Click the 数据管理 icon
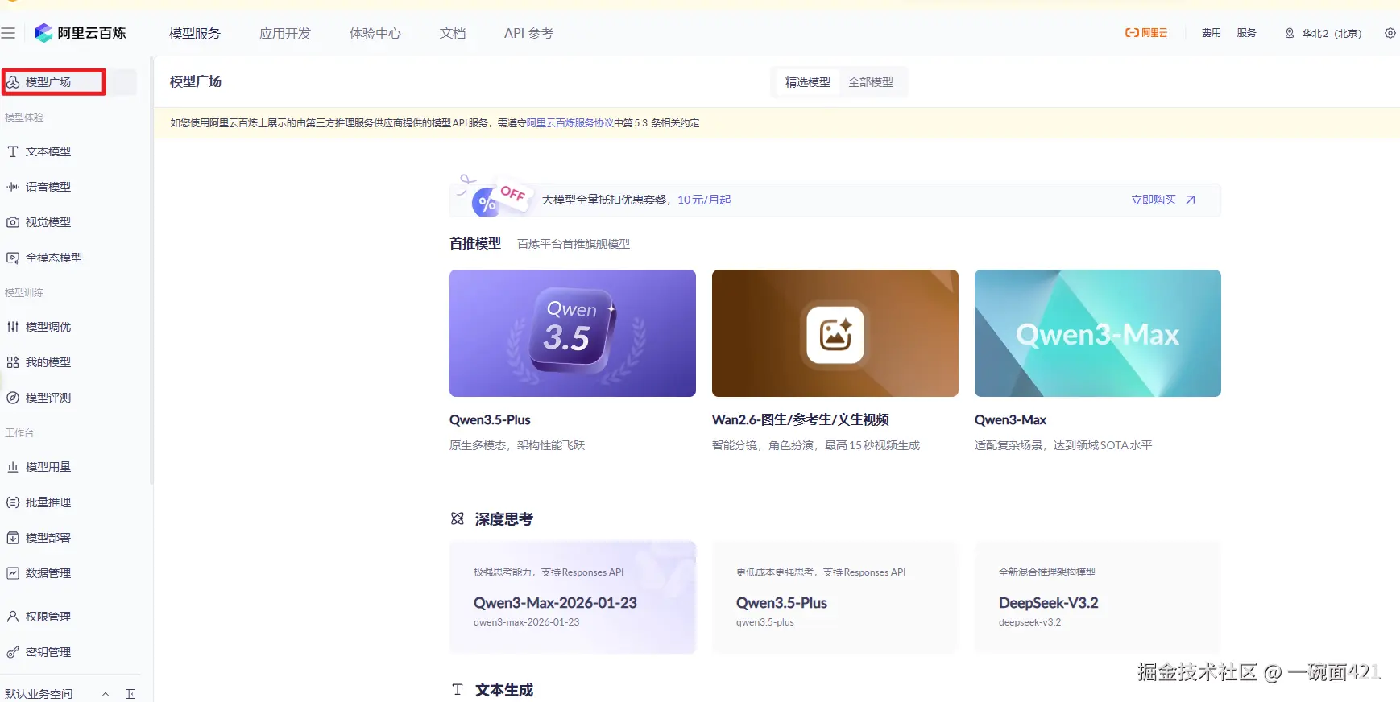This screenshot has height=702, width=1400. tap(13, 573)
